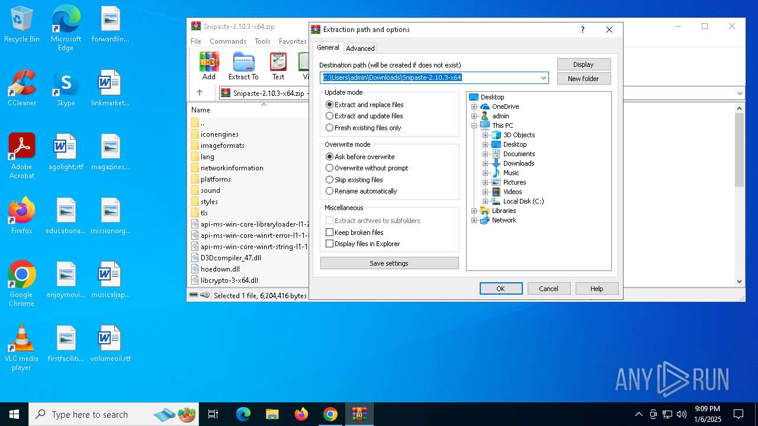The height and width of the screenshot is (426, 758).
Task: Select Skip existing files option
Action: 354,180
